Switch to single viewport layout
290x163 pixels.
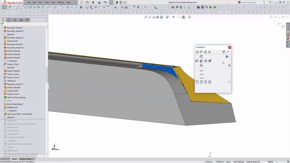[197, 82]
